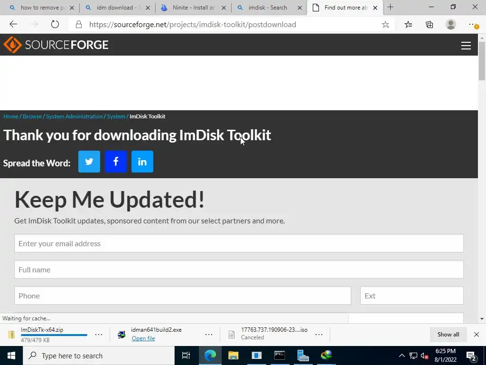Go back using the browser back arrow
Screen dimensions: 486x365
tap(13, 24)
